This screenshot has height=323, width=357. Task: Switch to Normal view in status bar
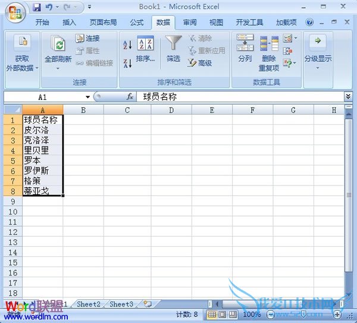[x=212, y=314]
